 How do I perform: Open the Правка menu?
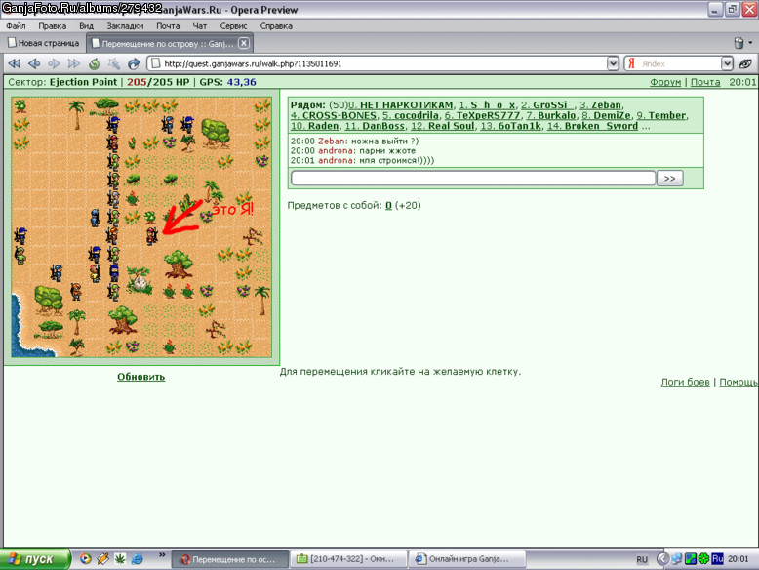(x=53, y=26)
